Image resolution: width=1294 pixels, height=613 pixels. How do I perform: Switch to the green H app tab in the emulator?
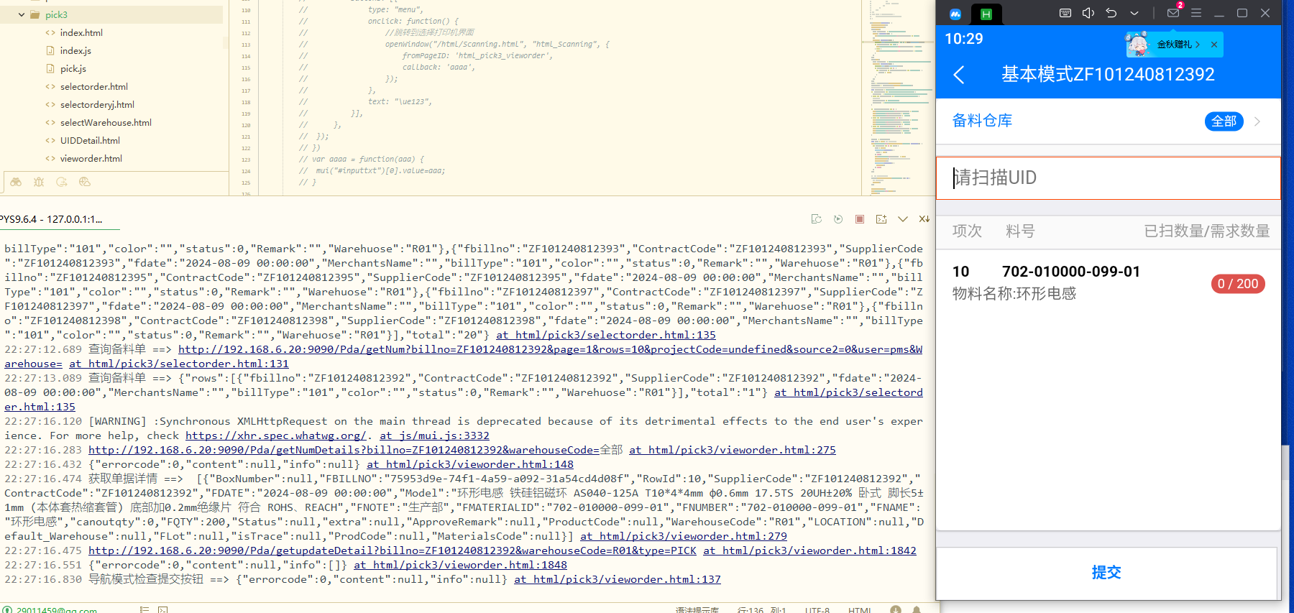coord(986,14)
